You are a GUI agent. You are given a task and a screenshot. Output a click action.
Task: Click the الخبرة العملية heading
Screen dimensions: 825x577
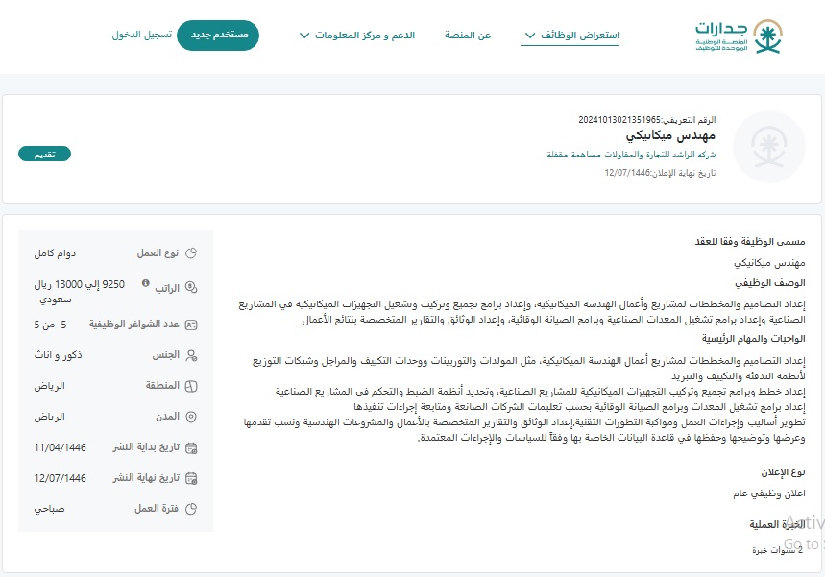tap(777, 524)
